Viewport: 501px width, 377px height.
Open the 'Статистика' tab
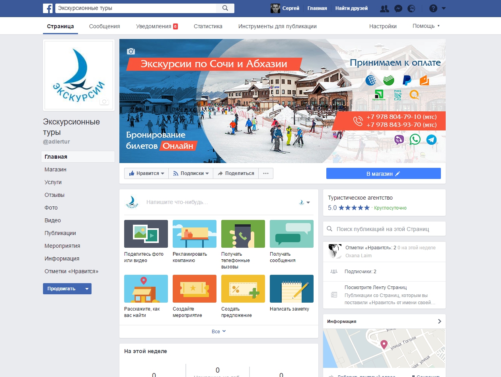click(208, 26)
